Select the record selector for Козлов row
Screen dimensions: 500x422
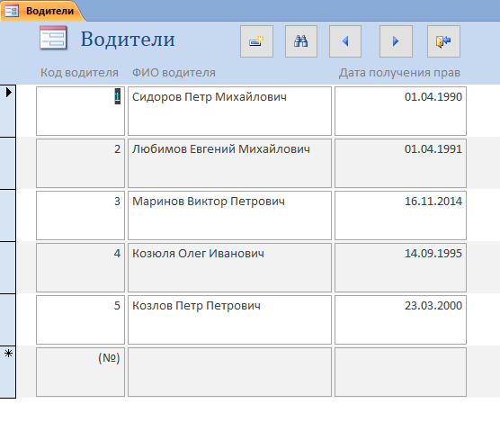point(8,320)
